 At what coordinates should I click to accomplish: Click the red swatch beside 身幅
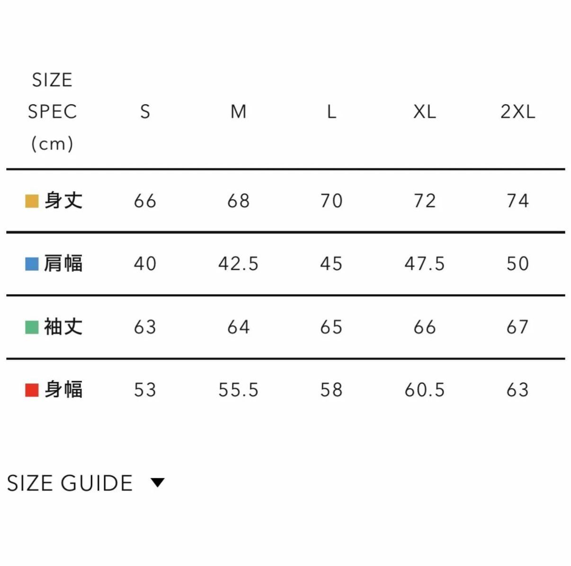coord(32,390)
